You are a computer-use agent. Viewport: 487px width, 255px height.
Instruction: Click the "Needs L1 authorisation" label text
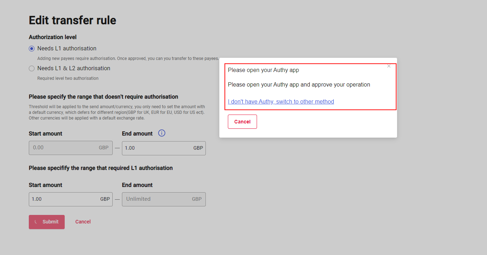[x=67, y=49]
